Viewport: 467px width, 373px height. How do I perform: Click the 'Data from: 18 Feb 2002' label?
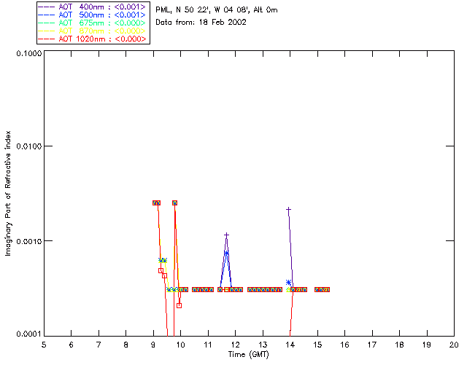[201, 23]
